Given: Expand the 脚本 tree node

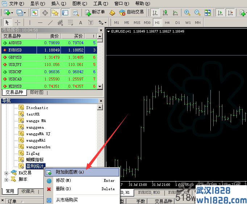Looking at the screenshot, I should (x=6, y=180).
